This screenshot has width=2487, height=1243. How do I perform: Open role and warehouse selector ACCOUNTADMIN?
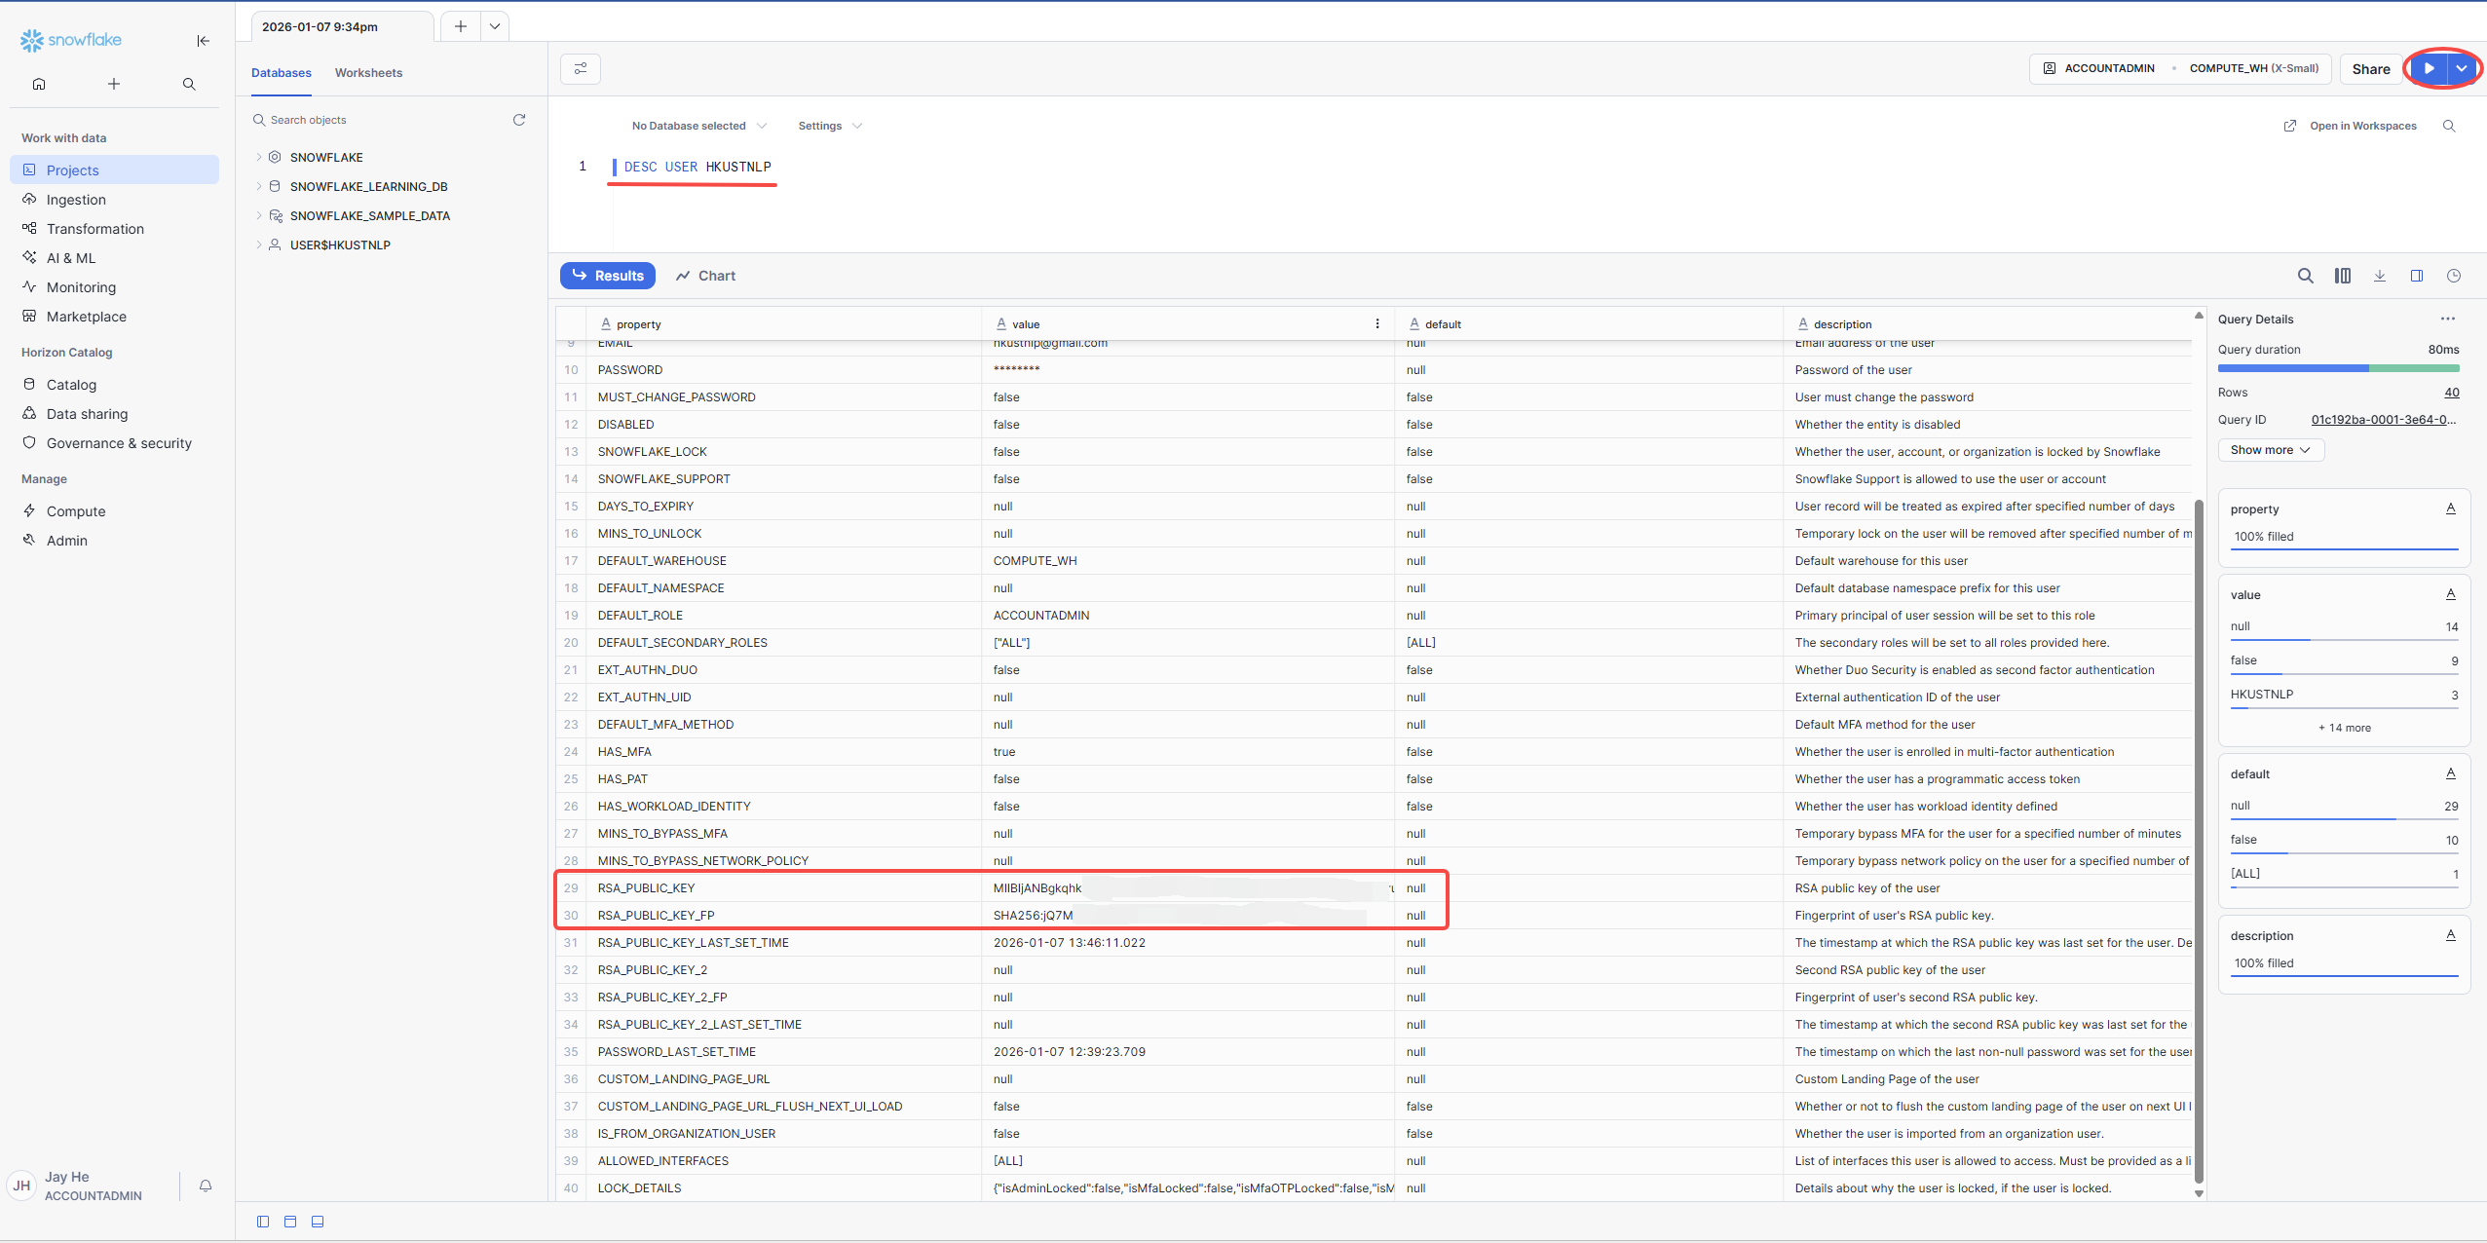[2180, 68]
